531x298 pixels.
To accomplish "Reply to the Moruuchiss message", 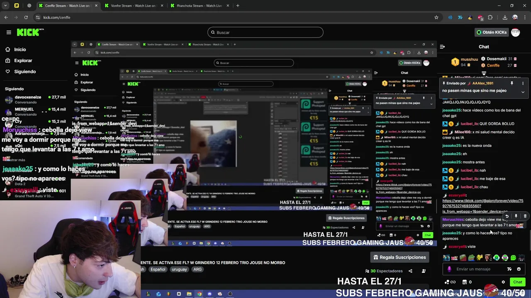I will (507, 216).
